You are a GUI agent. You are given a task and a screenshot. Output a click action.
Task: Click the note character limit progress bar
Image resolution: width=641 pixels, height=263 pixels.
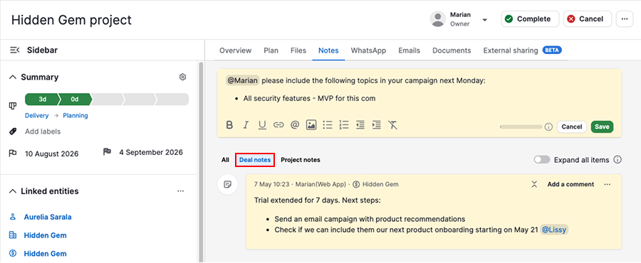(x=521, y=127)
